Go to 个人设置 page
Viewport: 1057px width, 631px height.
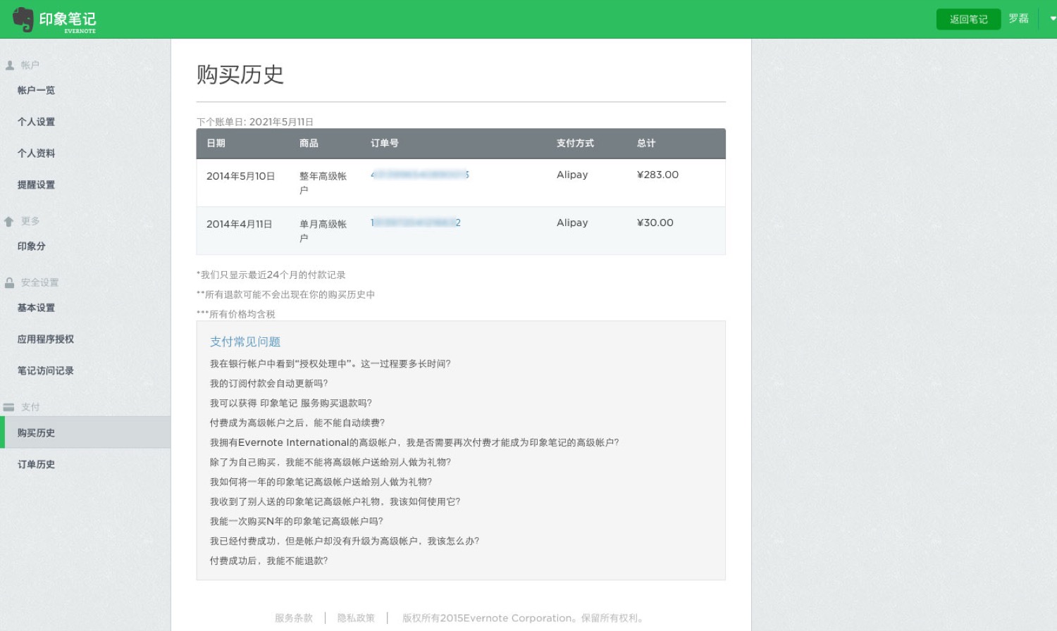click(36, 122)
